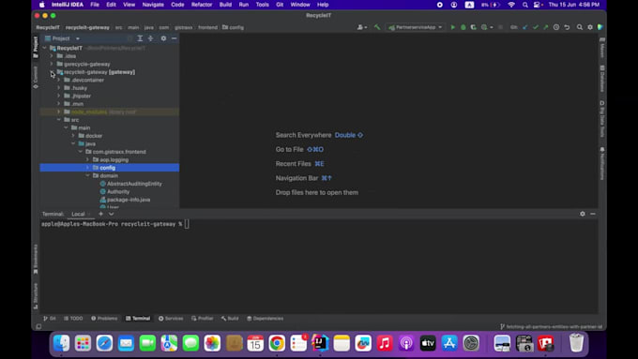Screen dimensions: 638x359
Task: Open Spotlight search in macOS menu bar
Action: click(524, 5)
